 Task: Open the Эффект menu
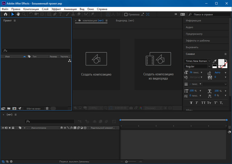[x=56, y=8]
